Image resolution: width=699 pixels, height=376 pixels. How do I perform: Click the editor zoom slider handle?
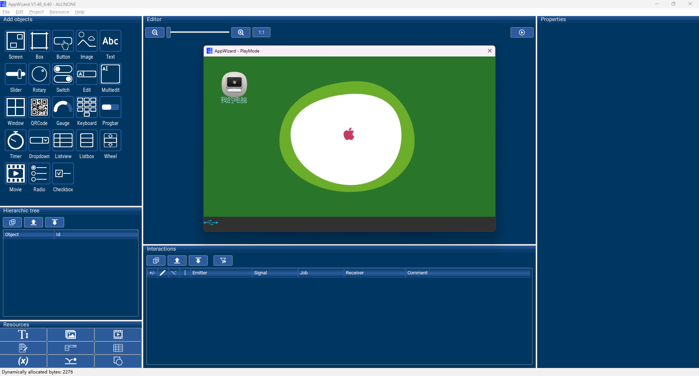click(169, 32)
